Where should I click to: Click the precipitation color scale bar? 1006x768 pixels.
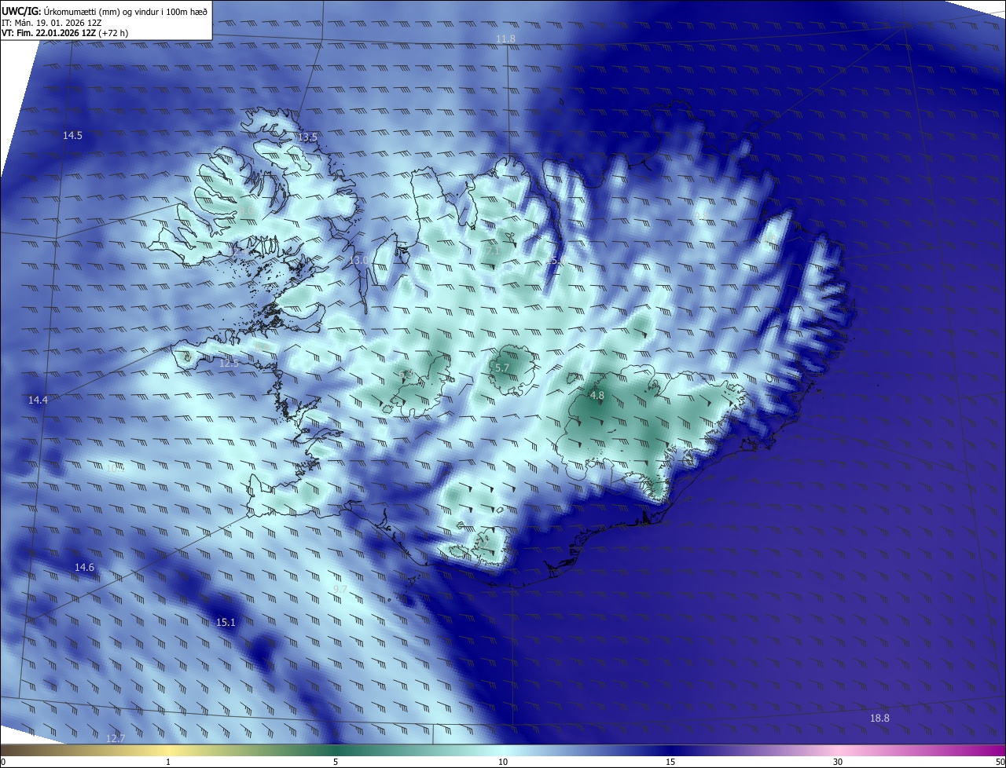coord(503,751)
